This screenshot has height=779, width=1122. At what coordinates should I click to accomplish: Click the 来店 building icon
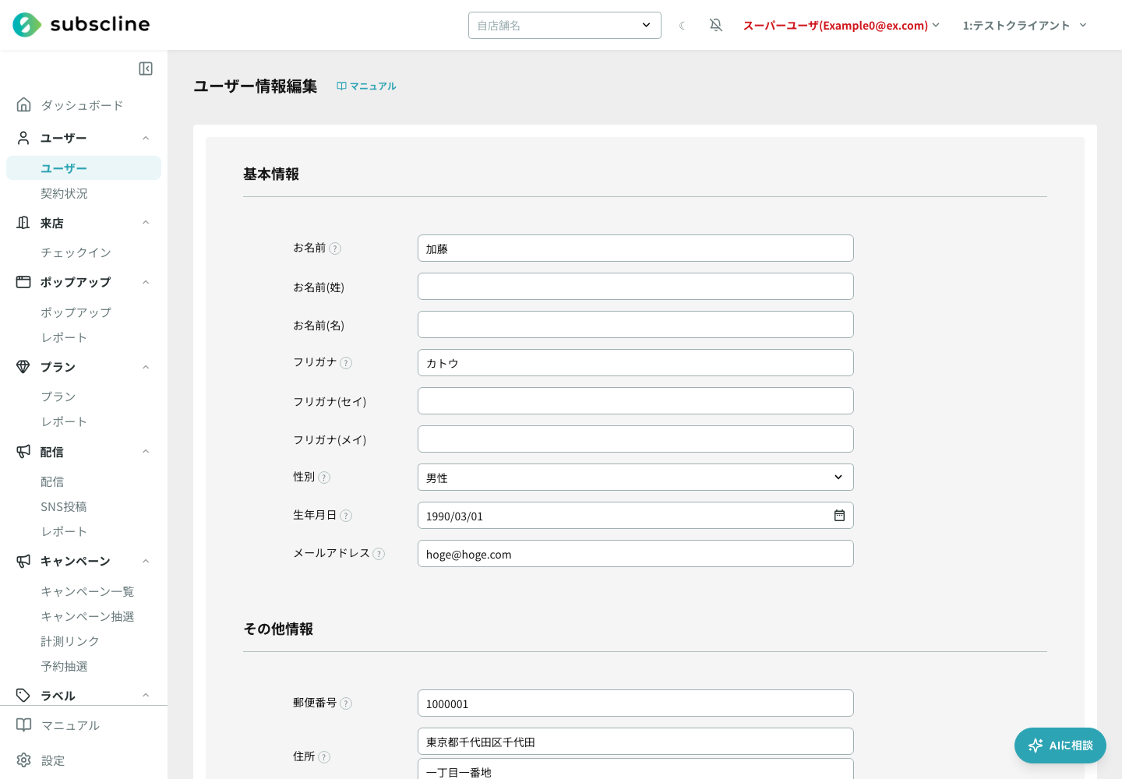(23, 223)
